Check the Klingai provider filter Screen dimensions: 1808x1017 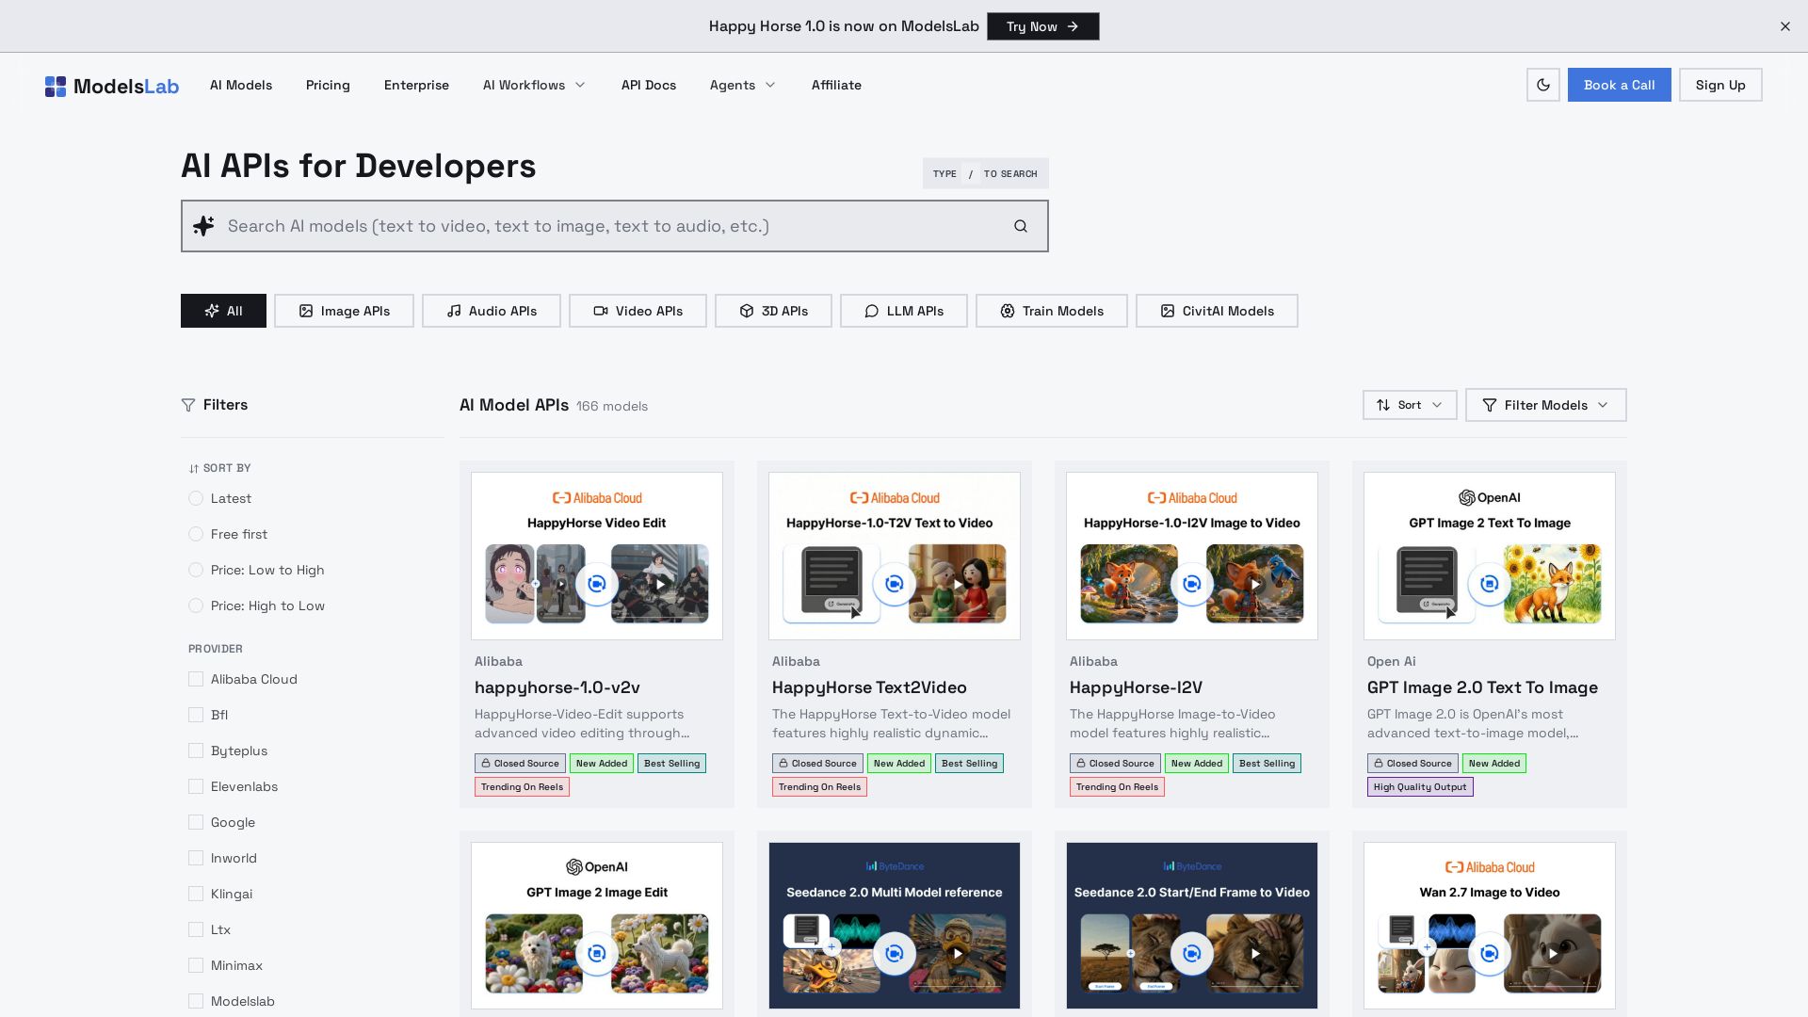pyautogui.click(x=196, y=894)
